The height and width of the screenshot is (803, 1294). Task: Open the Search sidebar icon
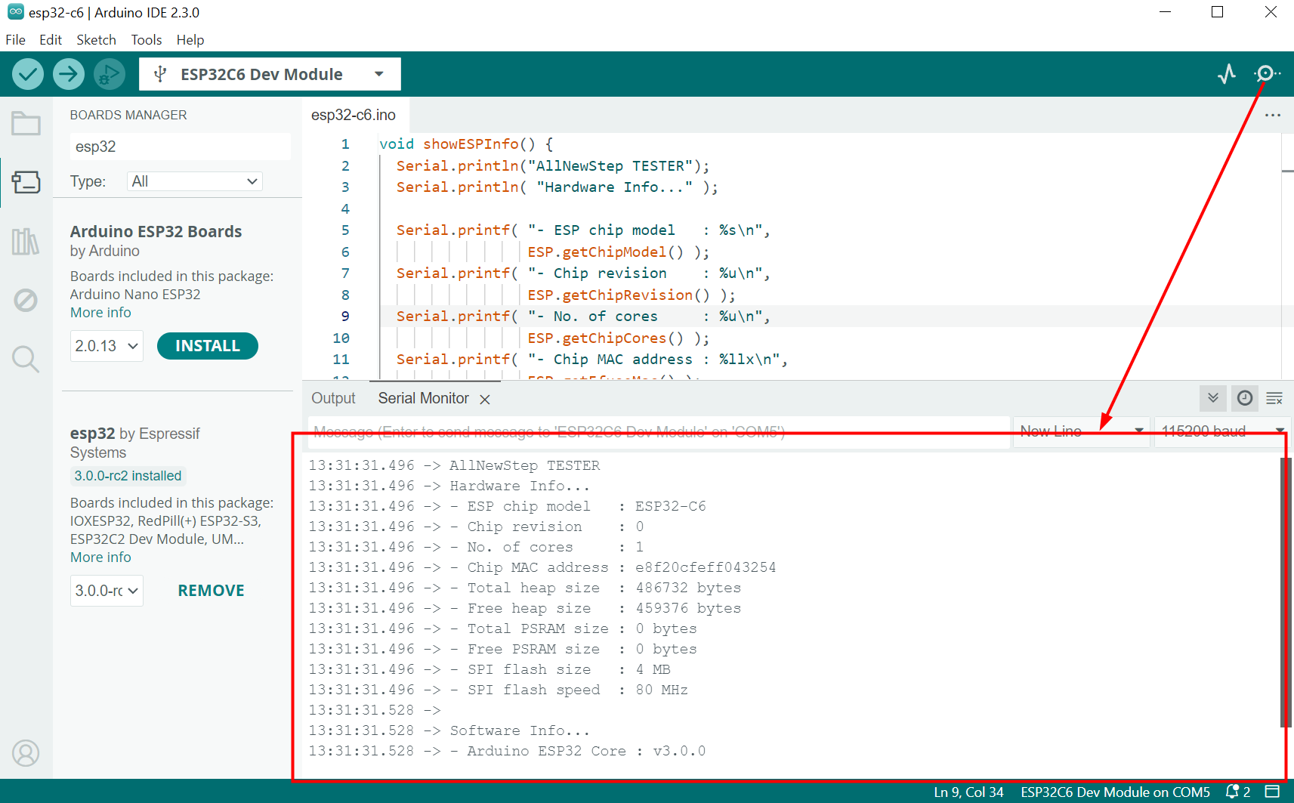26,360
